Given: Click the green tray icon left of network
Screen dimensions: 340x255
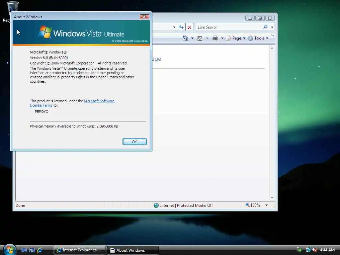Looking at the screenshot, I should click(299, 250).
